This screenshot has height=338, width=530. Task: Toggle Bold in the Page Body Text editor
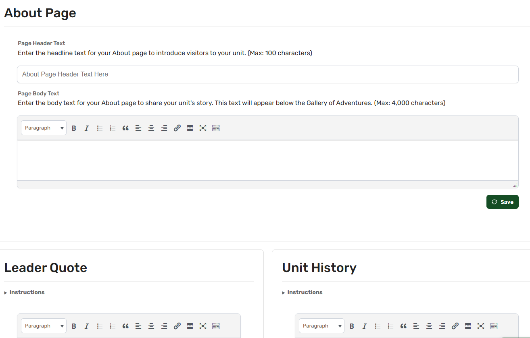pos(74,128)
